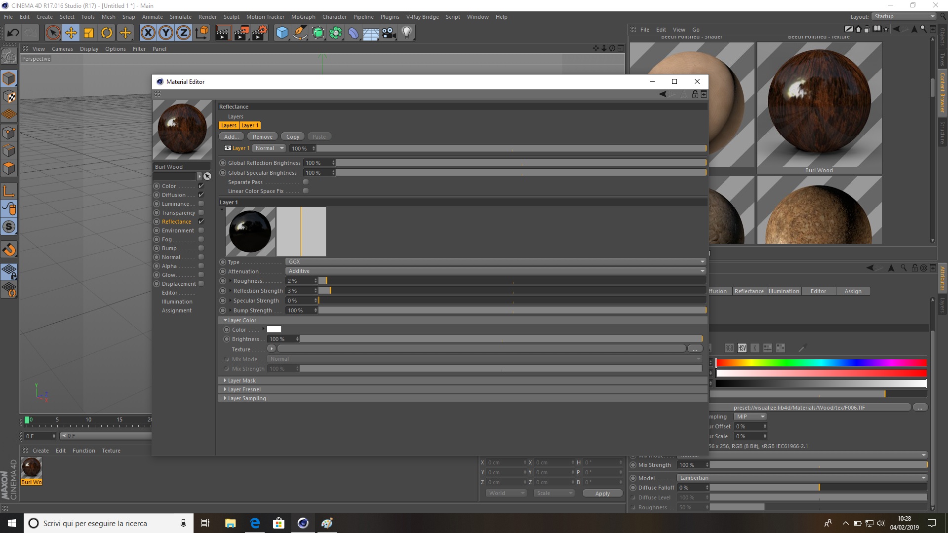Add a Camera object
The image size is (948, 533).
389,33
